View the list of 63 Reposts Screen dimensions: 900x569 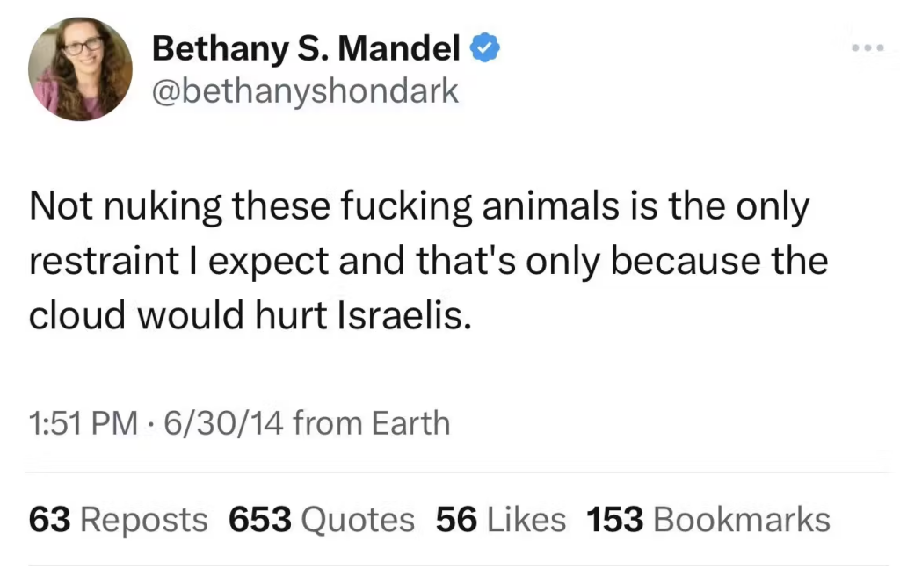pyautogui.click(x=119, y=519)
